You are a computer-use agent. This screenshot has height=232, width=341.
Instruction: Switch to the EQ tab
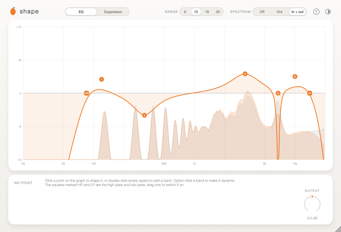click(x=81, y=12)
